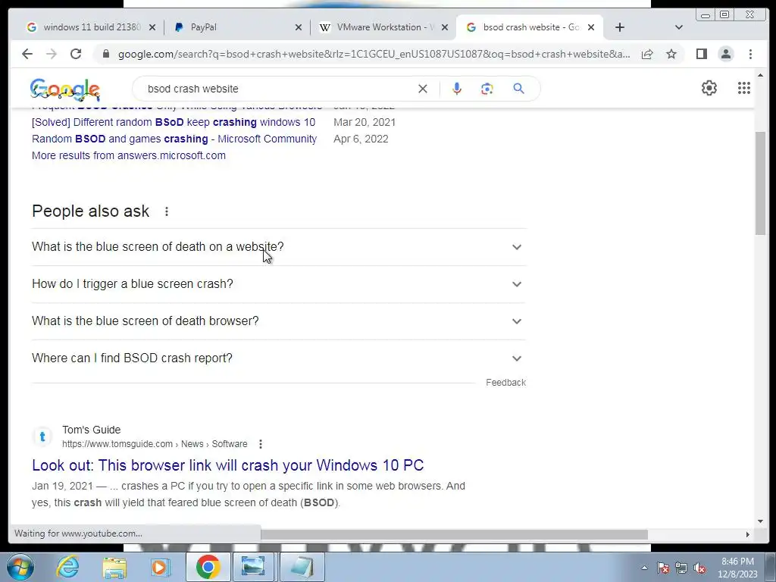Open People also ask options menu
Image resolution: width=776 pixels, height=582 pixels.
pyautogui.click(x=167, y=212)
